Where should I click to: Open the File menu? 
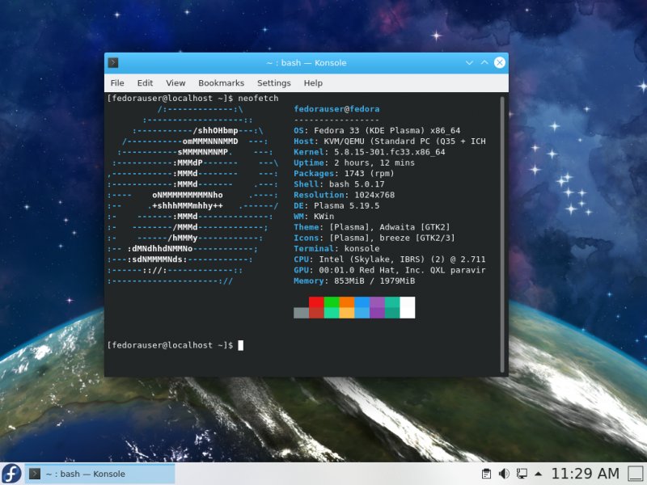(x=117, y=83)
